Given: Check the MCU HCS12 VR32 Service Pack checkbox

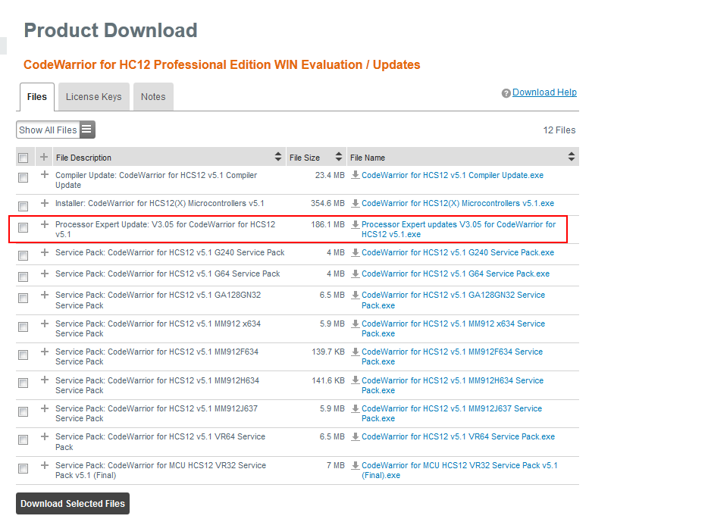Looking at the screenshot, I should click(23, 468).
